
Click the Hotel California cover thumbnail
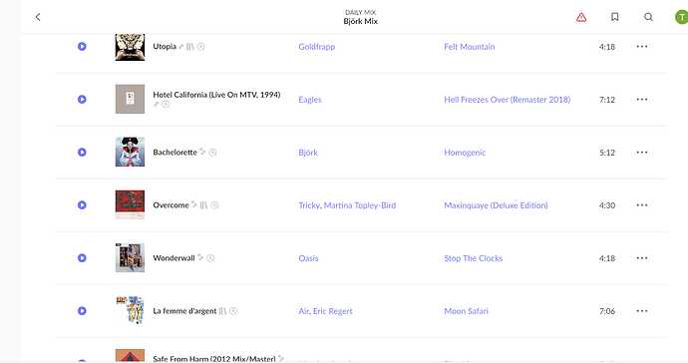130,99
